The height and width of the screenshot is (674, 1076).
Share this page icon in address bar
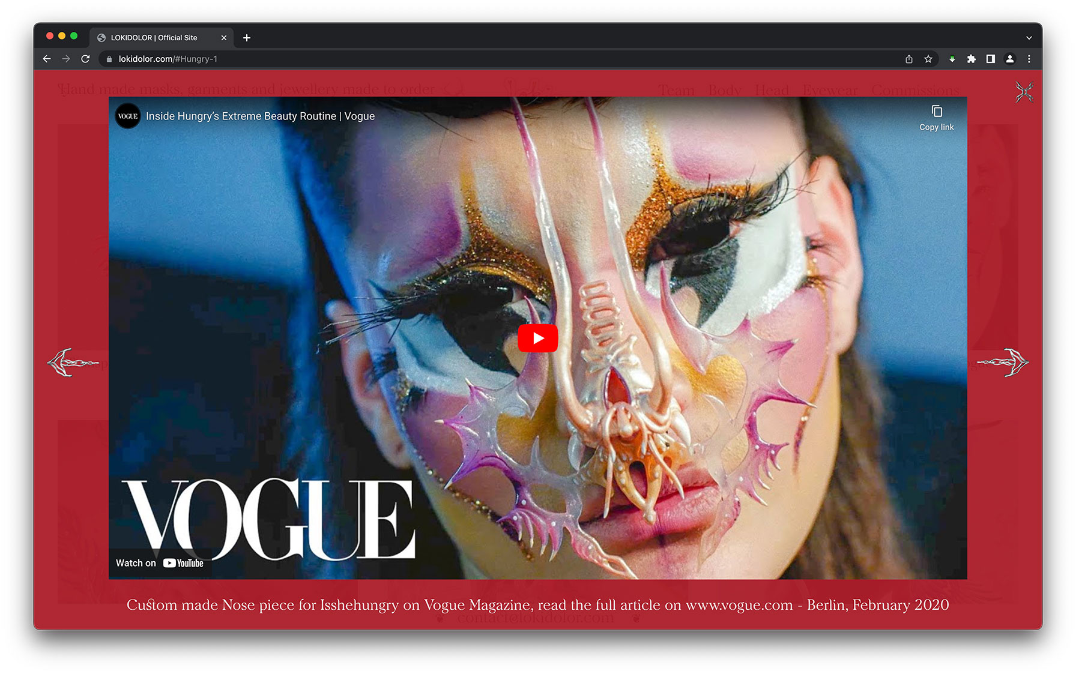pos(909,59)
